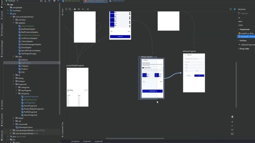
Task: Click the canvas horizontal scrollbar
Action: tap(135, 139)
